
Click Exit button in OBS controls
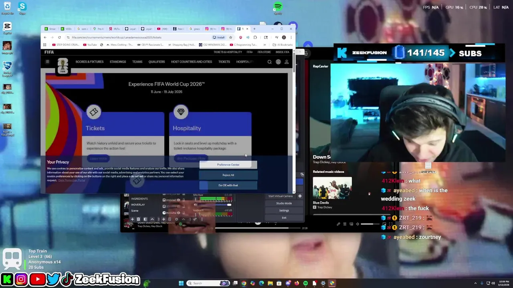click(284, 218)
